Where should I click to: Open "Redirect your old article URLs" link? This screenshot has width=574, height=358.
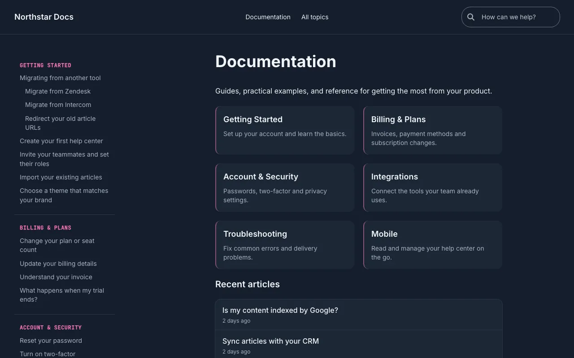(x=60, y=123)
